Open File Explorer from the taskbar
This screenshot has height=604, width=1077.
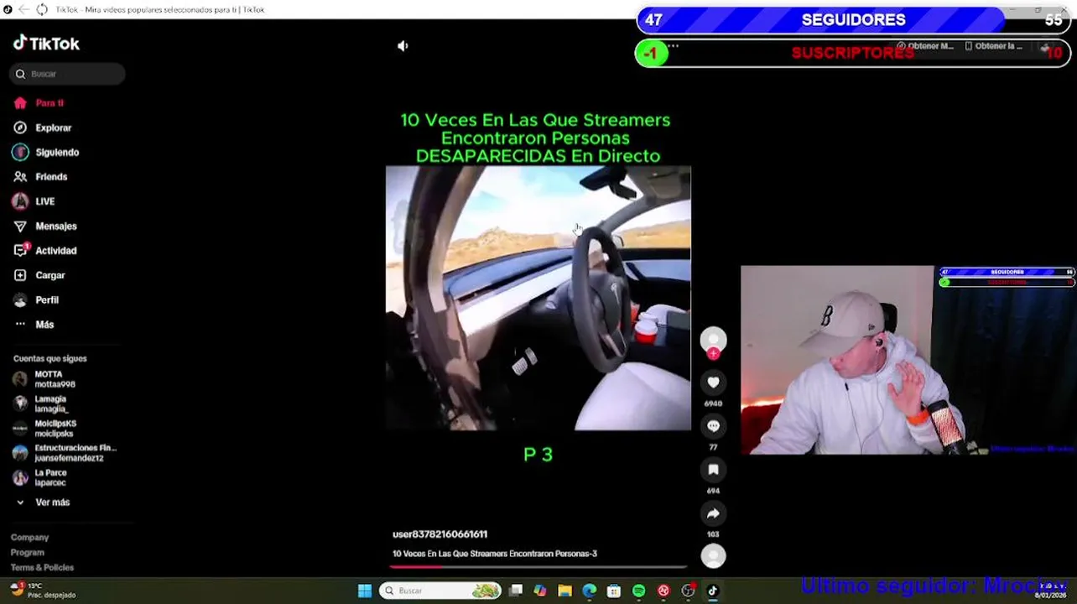565,591
